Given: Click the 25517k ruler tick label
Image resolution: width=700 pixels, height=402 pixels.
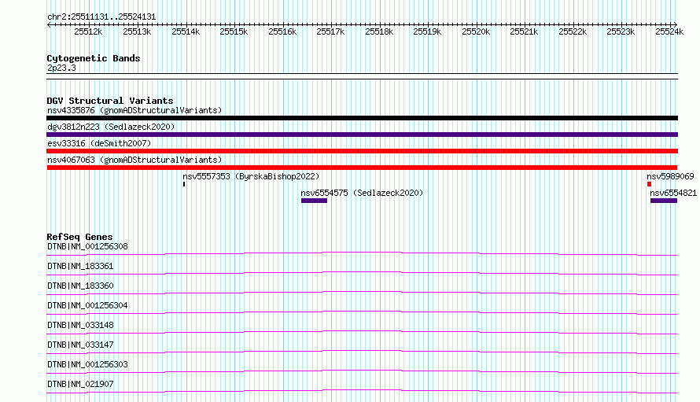Looking at the screenshot, I should pyautogui.click(x=331, y=31).
